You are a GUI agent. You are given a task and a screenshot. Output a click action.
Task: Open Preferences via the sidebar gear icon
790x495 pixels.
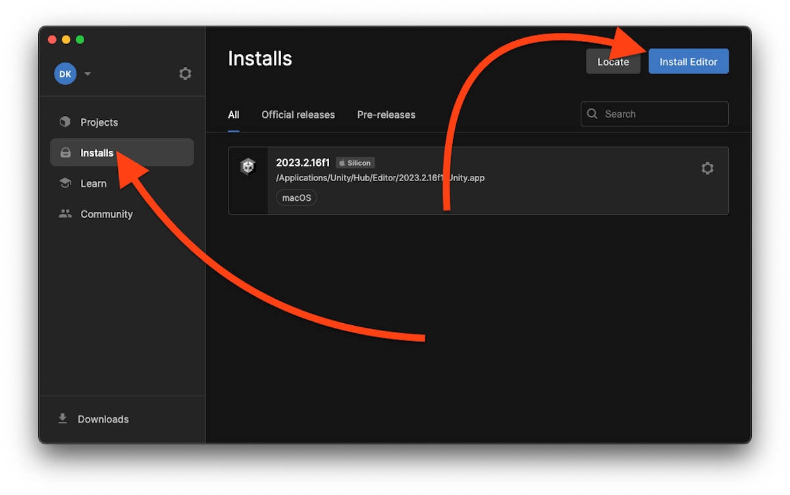[x=185, y=74]
